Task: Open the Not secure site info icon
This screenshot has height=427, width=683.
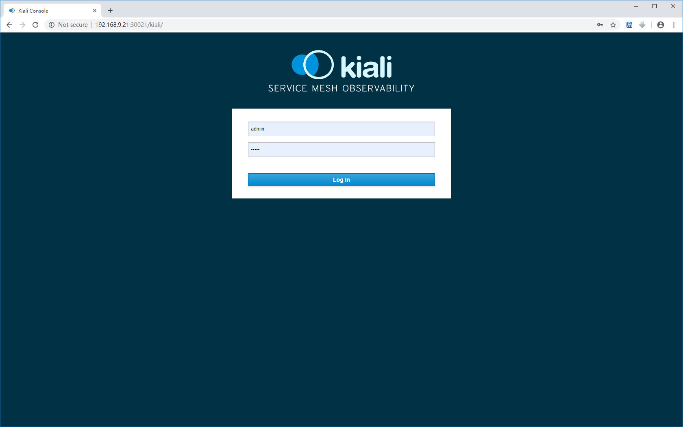Action: point(52,25)
